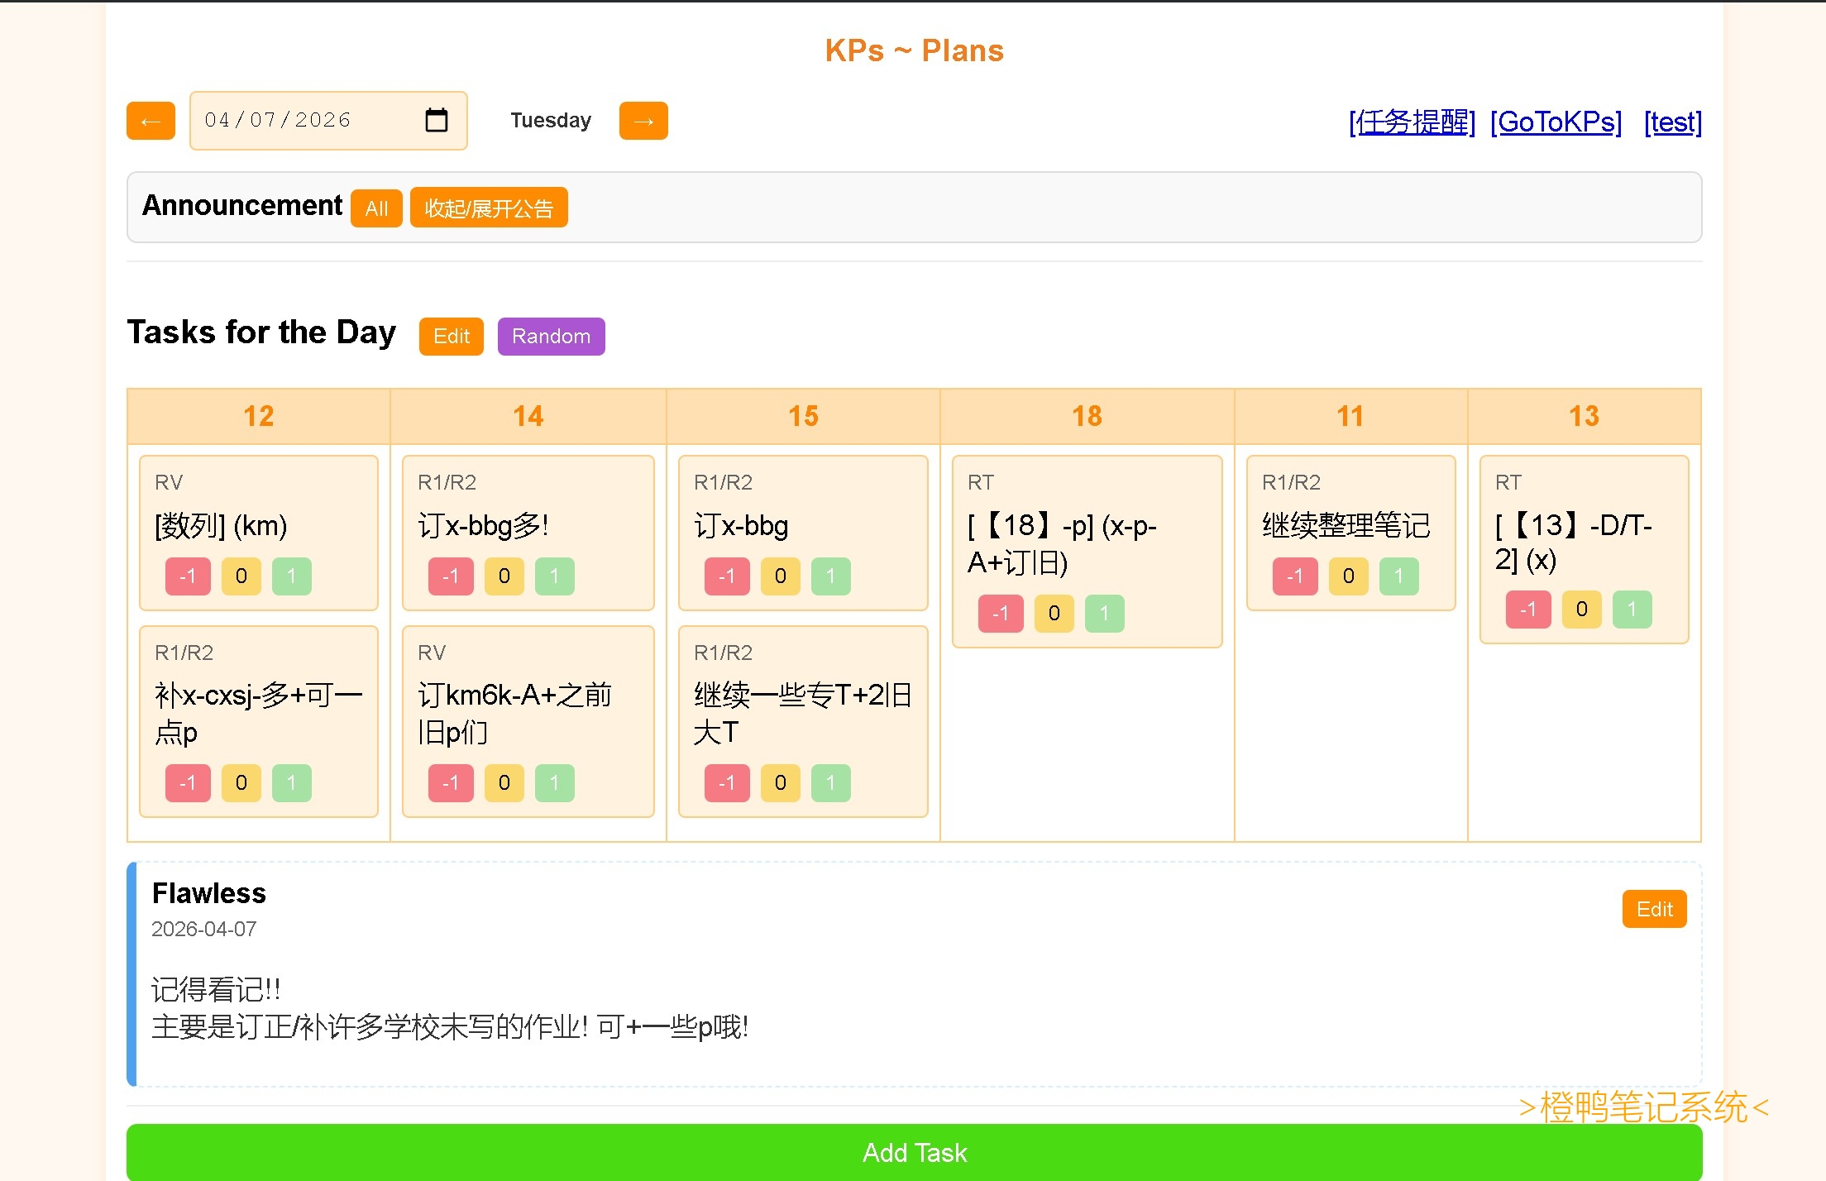Set 订x-bbg多! task score to 0
The image size is (1826, 1181).
(504, 576)
